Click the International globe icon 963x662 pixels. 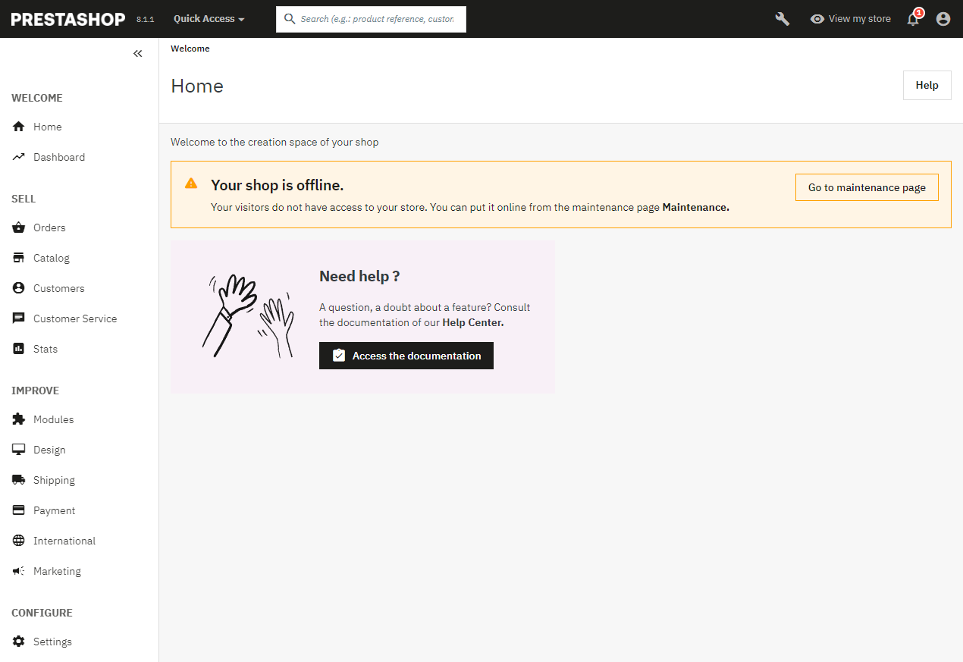tap(19, 541)
